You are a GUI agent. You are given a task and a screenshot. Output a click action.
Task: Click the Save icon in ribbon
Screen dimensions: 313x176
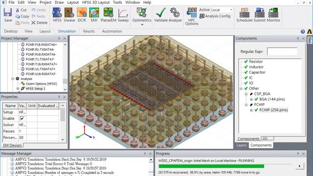[8, 13]
